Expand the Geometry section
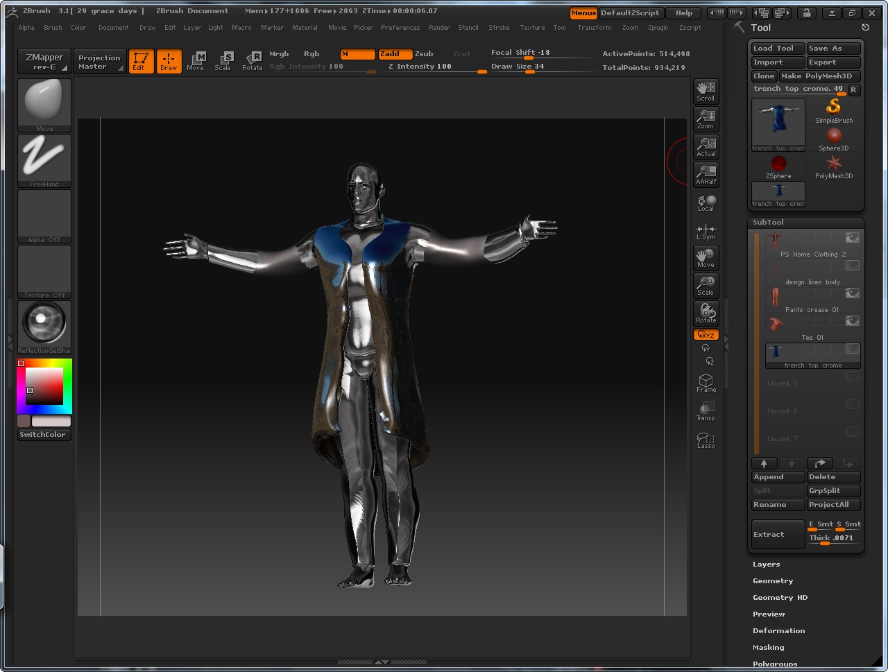888x672 pixels. click(x=773, y=581)
